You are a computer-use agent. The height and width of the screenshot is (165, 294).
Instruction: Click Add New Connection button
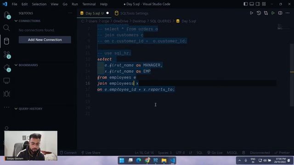coord(45,40)
